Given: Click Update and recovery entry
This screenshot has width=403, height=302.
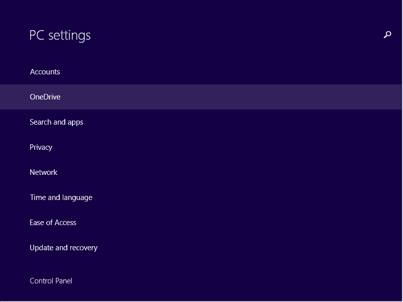Looking at the screenshot, I should [x=200, y=248].
